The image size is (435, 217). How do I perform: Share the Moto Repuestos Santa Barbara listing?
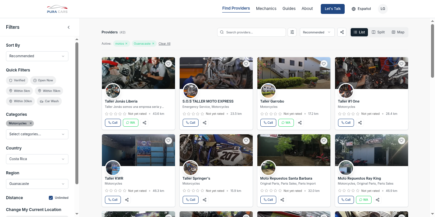tap(282, 200)
